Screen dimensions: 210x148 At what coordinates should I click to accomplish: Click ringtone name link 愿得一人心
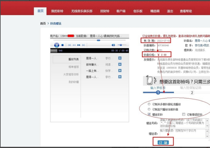pos(202,41)
